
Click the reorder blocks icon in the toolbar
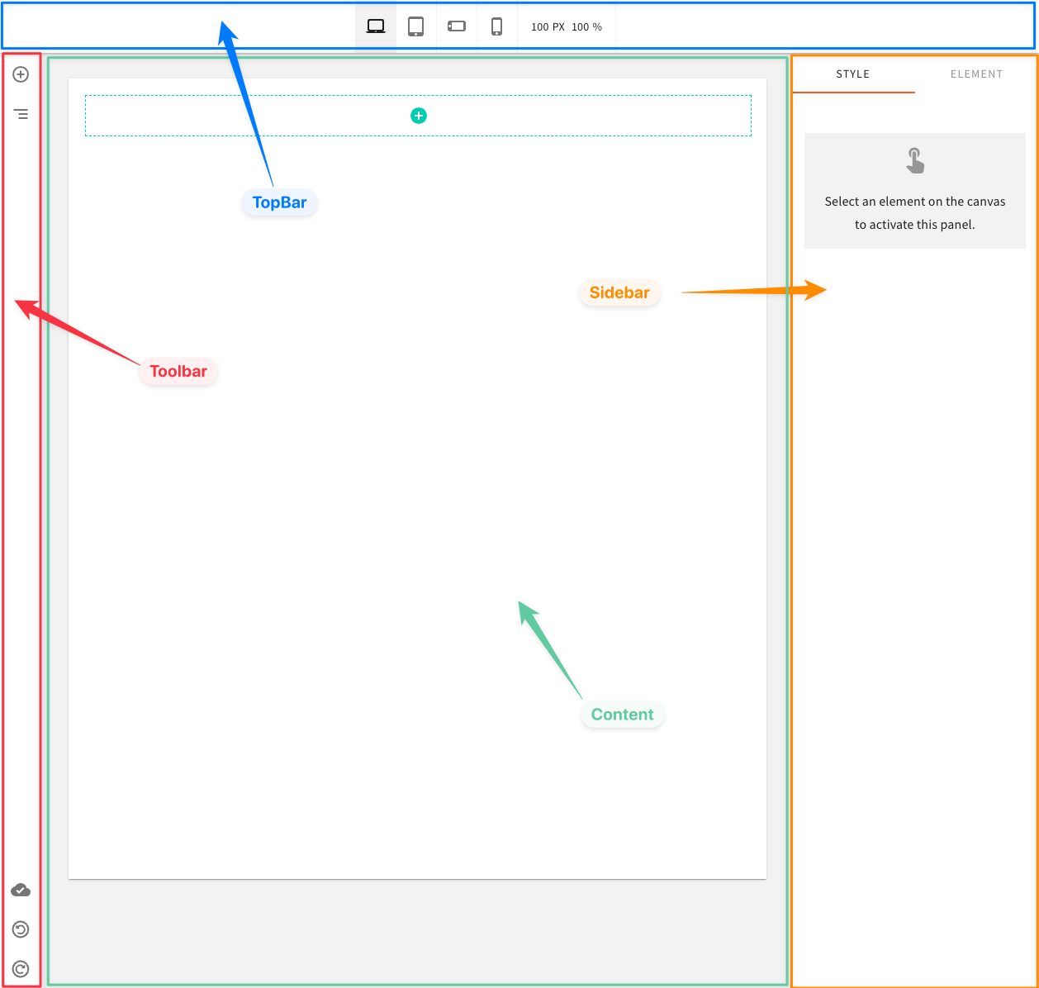pyautogui.click(x=21, y=113)
